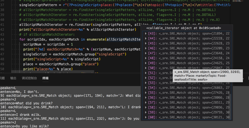Image resolution: width=249 pixels, height=128 pixels.
Task: Expand item [46] in debug hover
Action: (x=146, y=48)
